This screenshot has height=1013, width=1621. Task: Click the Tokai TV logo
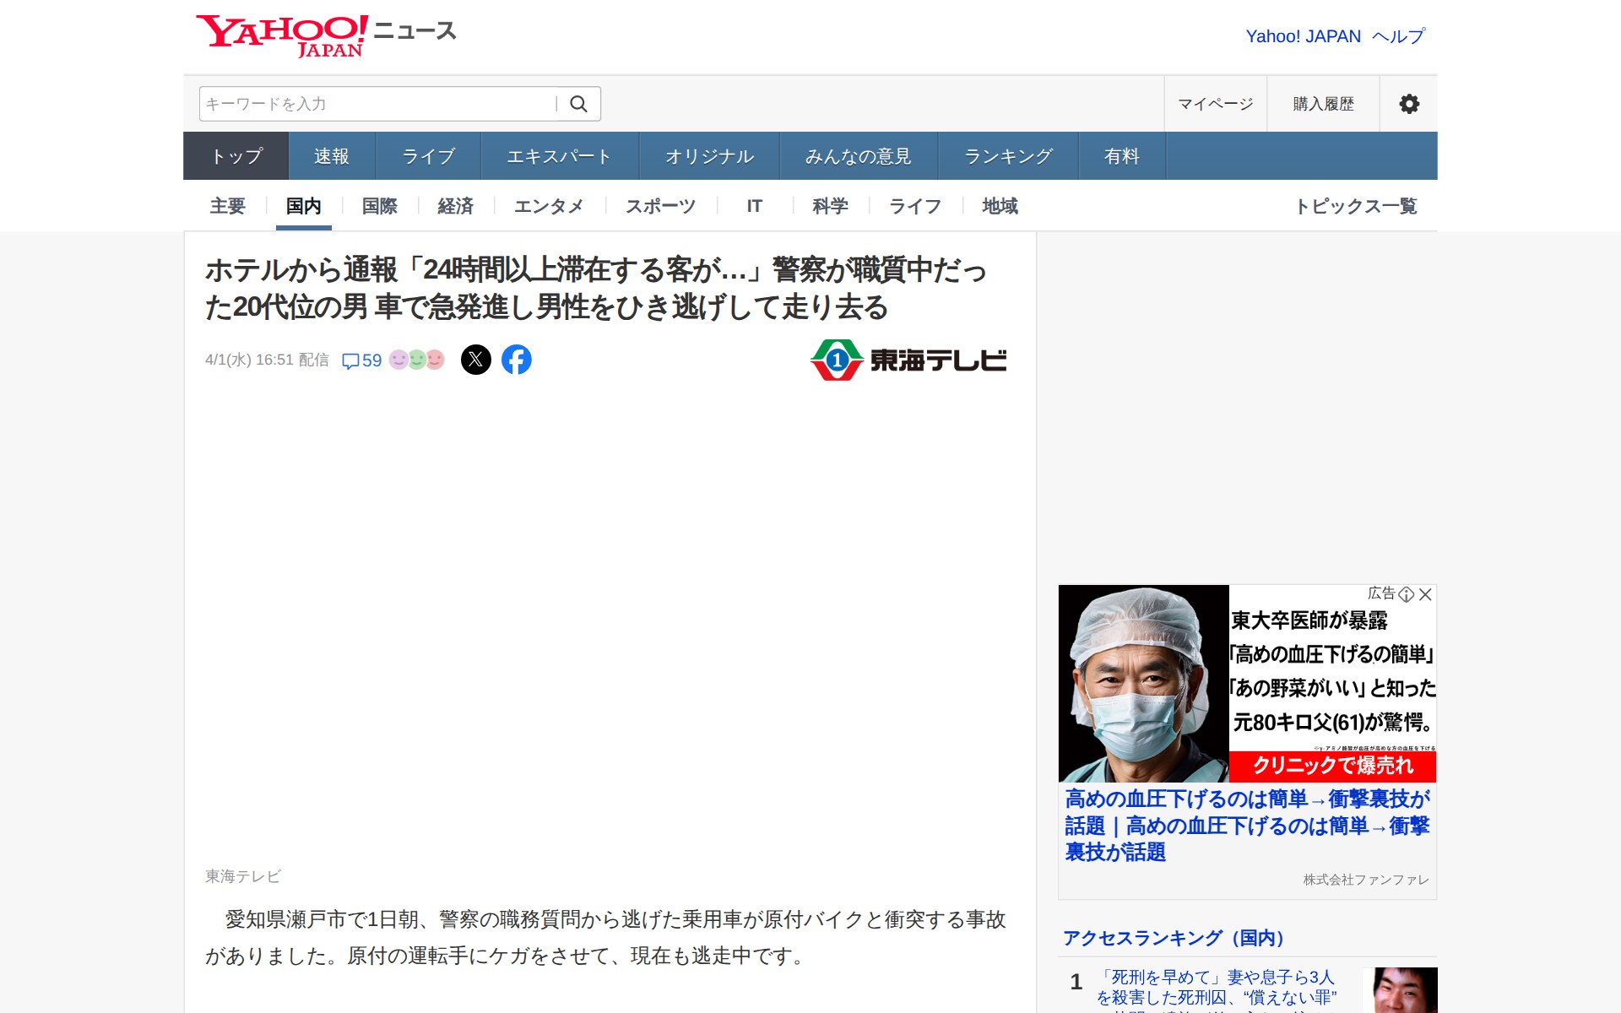(908, 360)
